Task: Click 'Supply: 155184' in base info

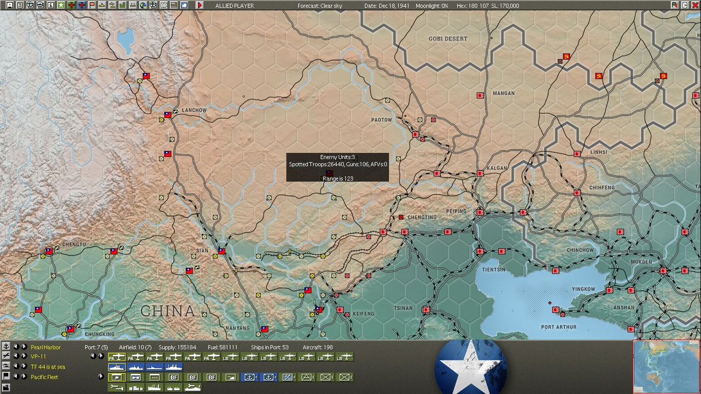Action: click(177, 347)
